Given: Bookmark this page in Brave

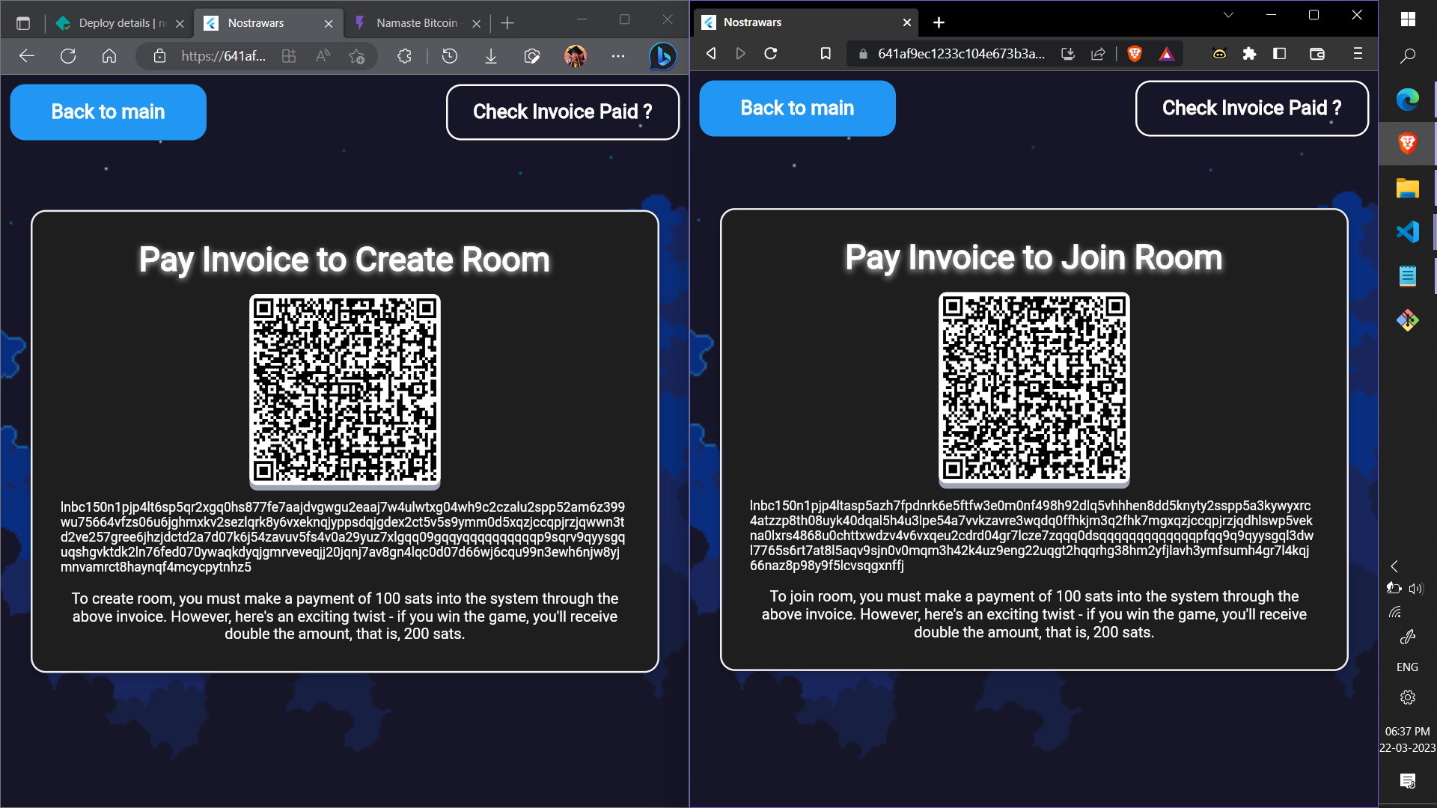Looking at the screenshot, I should [x=826, y=54].
